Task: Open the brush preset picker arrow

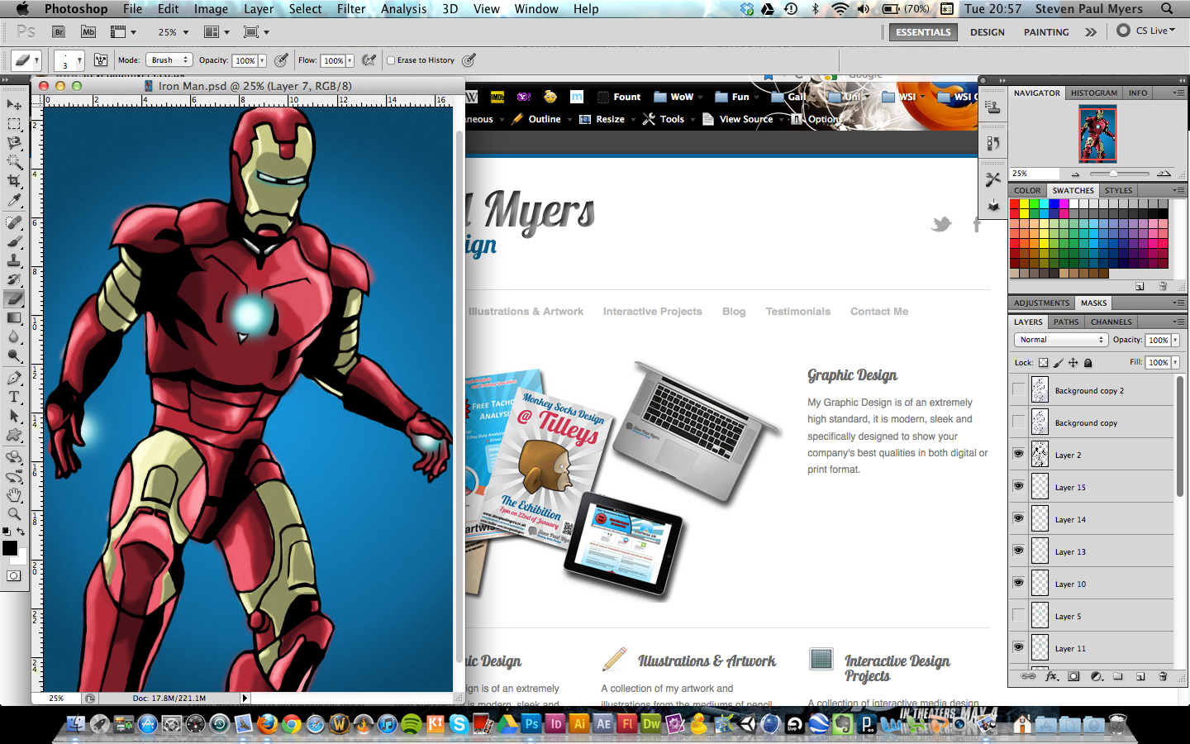Action: click(x=79, y=60)
